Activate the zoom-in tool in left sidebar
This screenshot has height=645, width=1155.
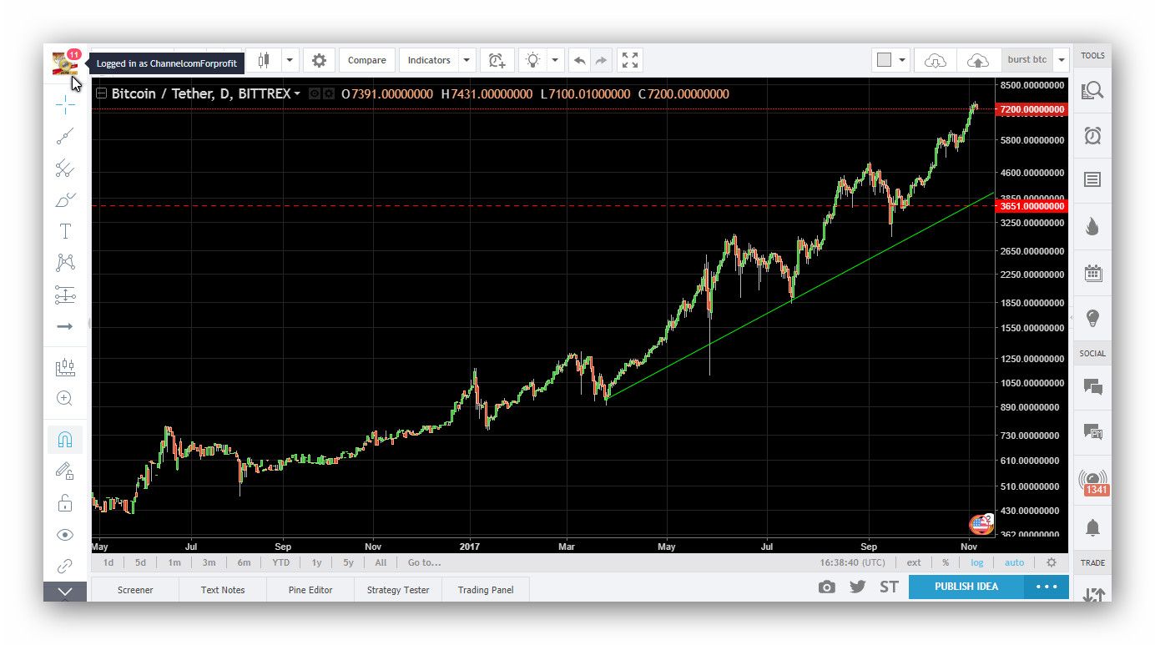point(65,398)
